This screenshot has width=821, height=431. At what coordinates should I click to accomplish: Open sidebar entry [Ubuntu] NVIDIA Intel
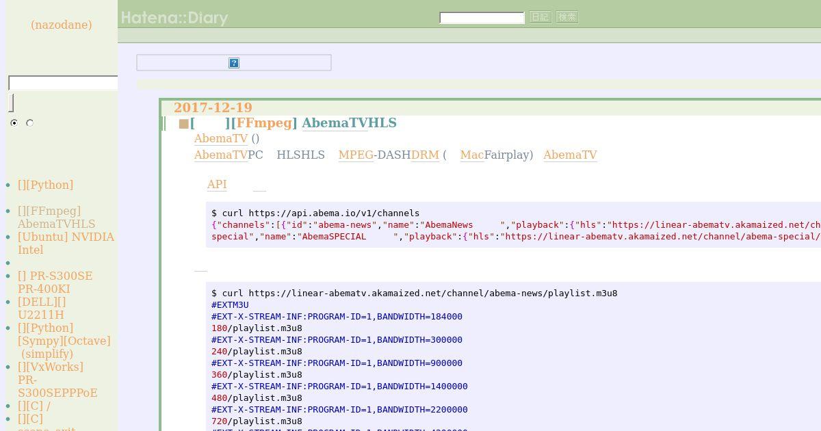coord(66,244)
